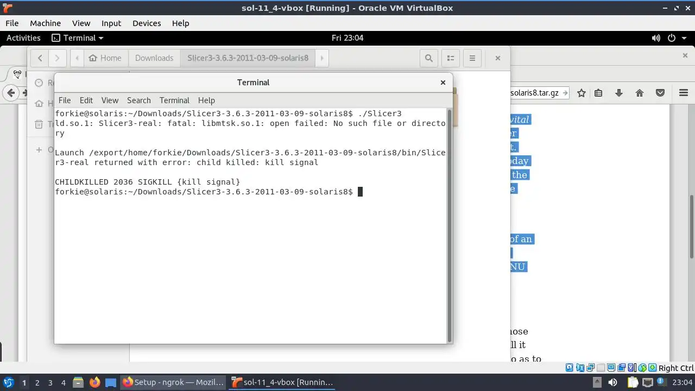The image size is (695, 391).
Task: Switch to workspace 4 on the panel
Action: 63,382
